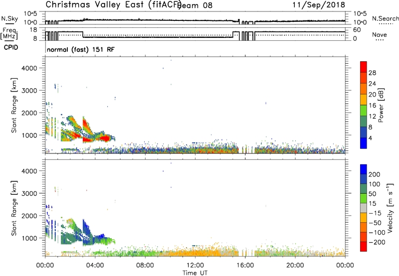This screenshot has height=276, width=399.
Task: Click the '24' label on the Power color bar
Action: point(372,84)
